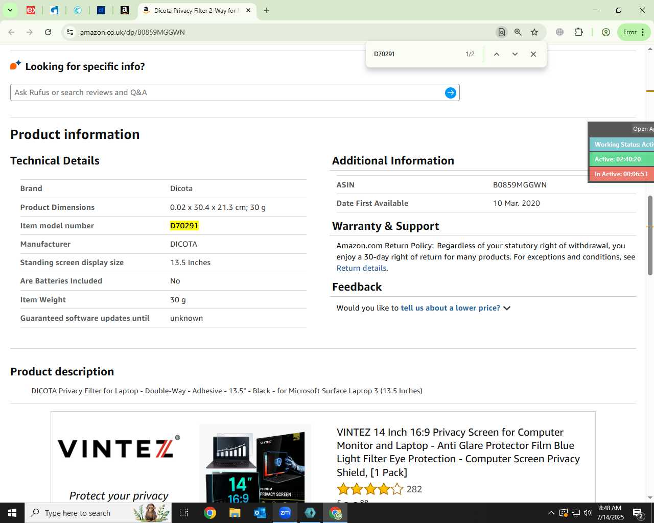This screenshot has width=654, height=523.
Task: Go back to previous page
Action: pyautogui.click(x=11, y=32)
